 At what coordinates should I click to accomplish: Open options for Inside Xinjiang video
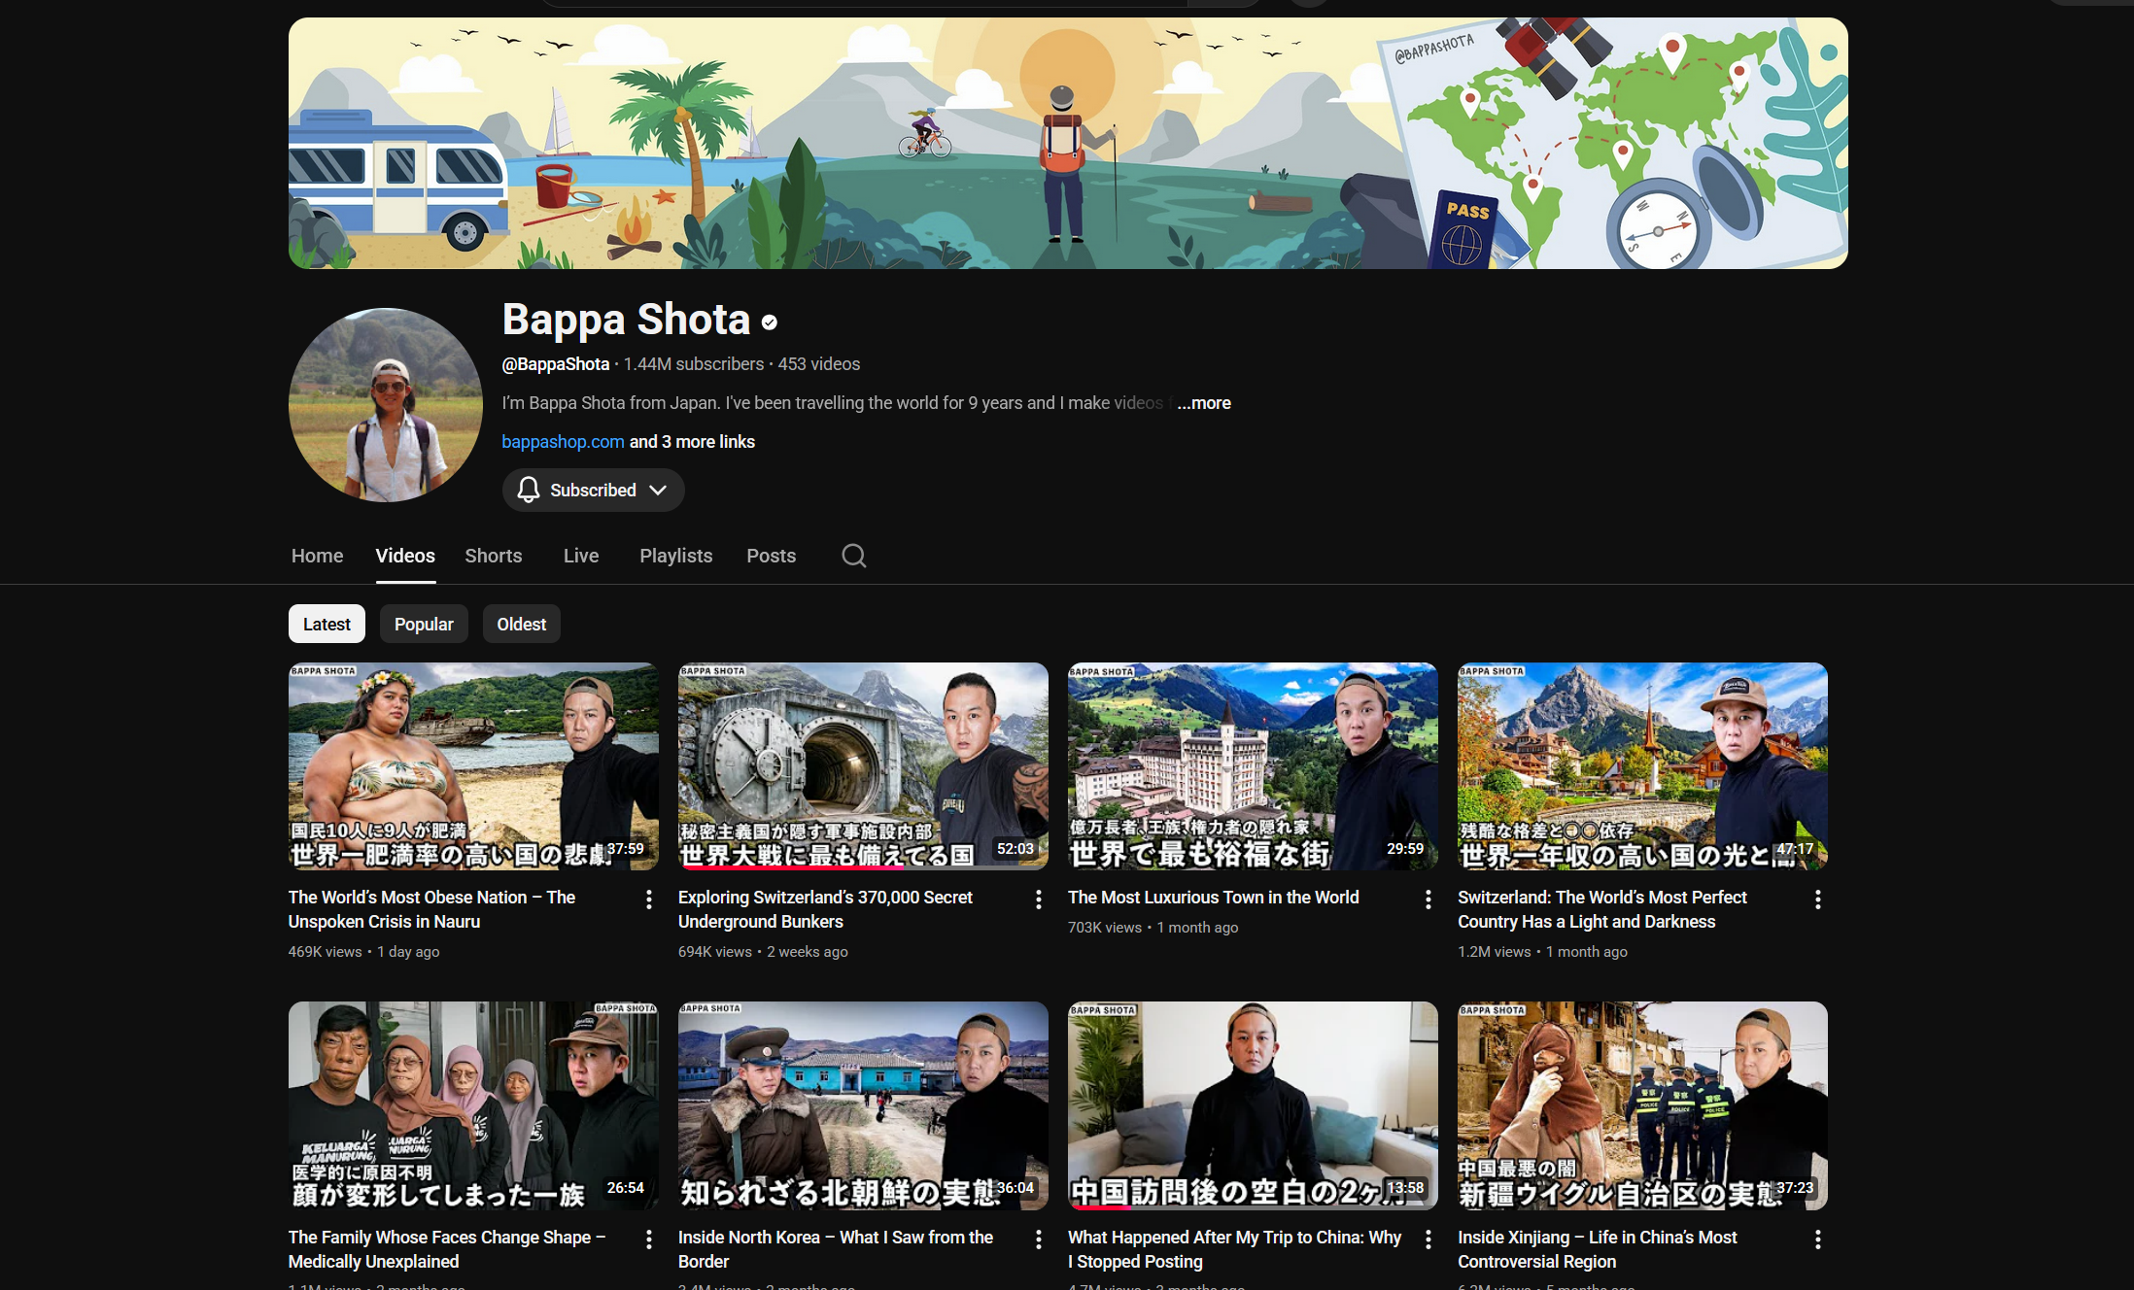coord(1818,1239)
